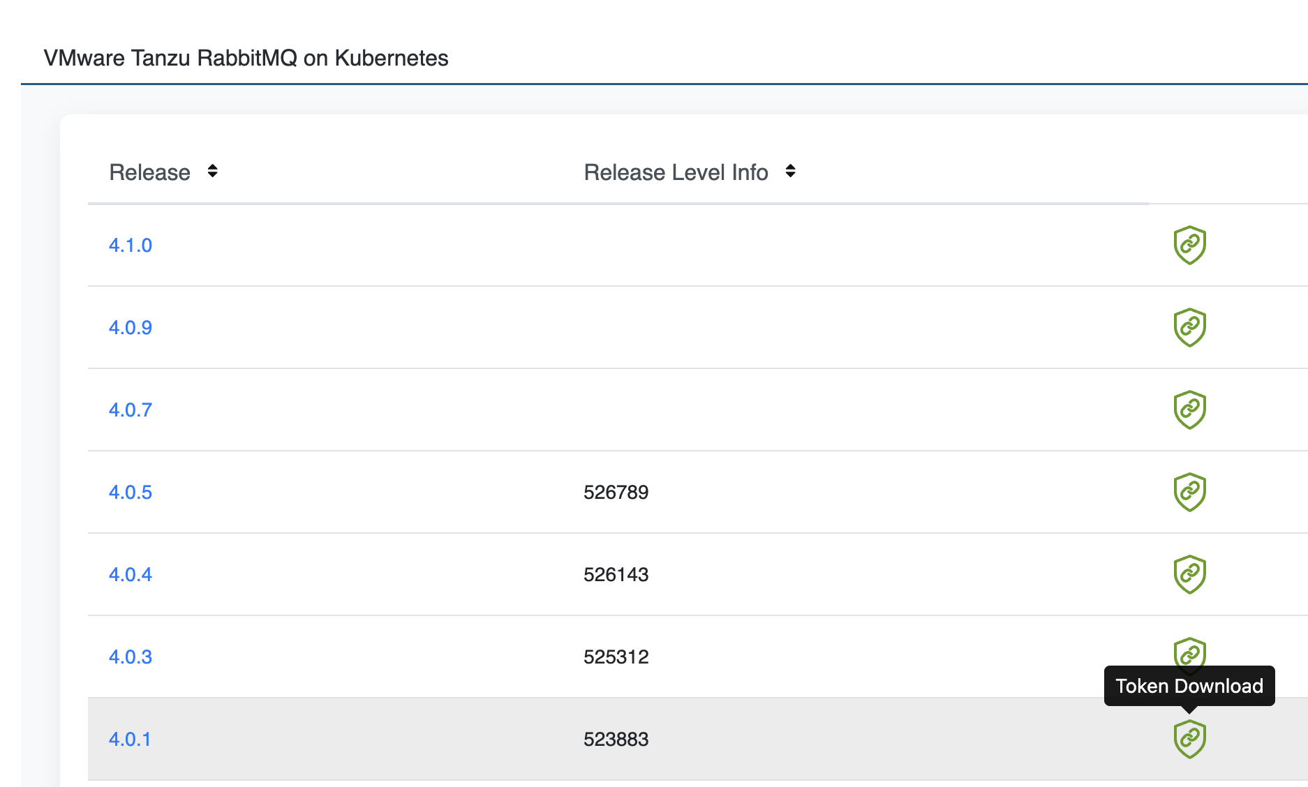Viewport: 1308px width, 787px height.
Task: Open release 4.1.0 link
Action: (131, 246)
